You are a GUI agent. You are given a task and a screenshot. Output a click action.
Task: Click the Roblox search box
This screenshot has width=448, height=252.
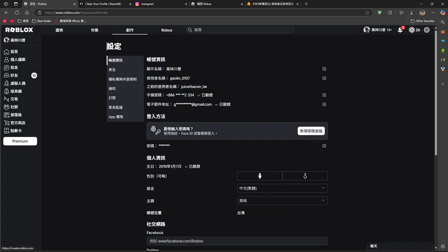[240, 30]
